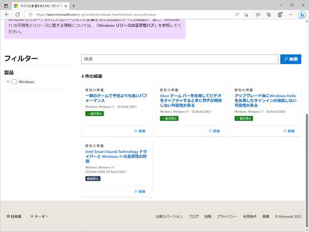309x232 pixels.
Task: Add game performance card to collection
Action: [x=140, y=131]
